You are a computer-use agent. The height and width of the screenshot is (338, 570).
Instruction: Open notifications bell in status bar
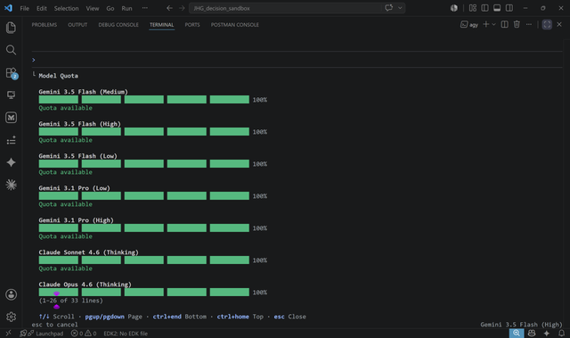(562, 334)
